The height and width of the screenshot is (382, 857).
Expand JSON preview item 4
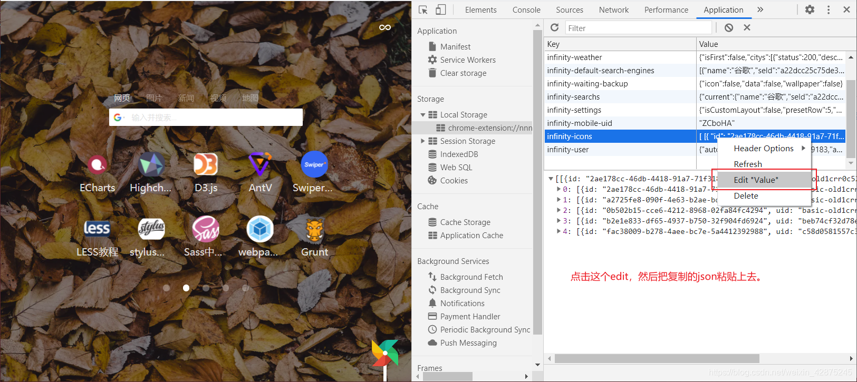pos(559,231)
